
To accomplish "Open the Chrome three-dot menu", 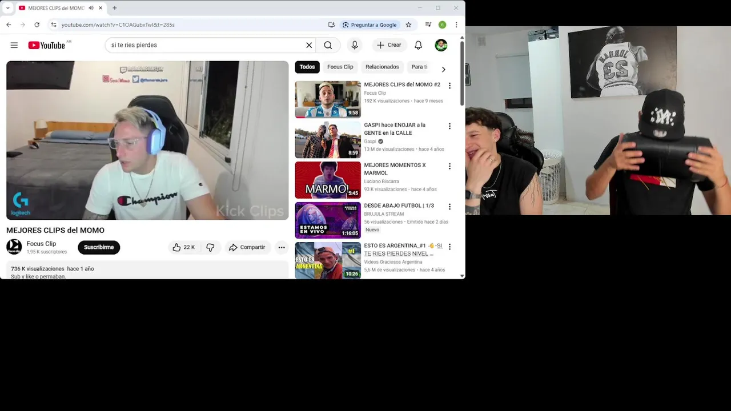I will click(456, 25).
